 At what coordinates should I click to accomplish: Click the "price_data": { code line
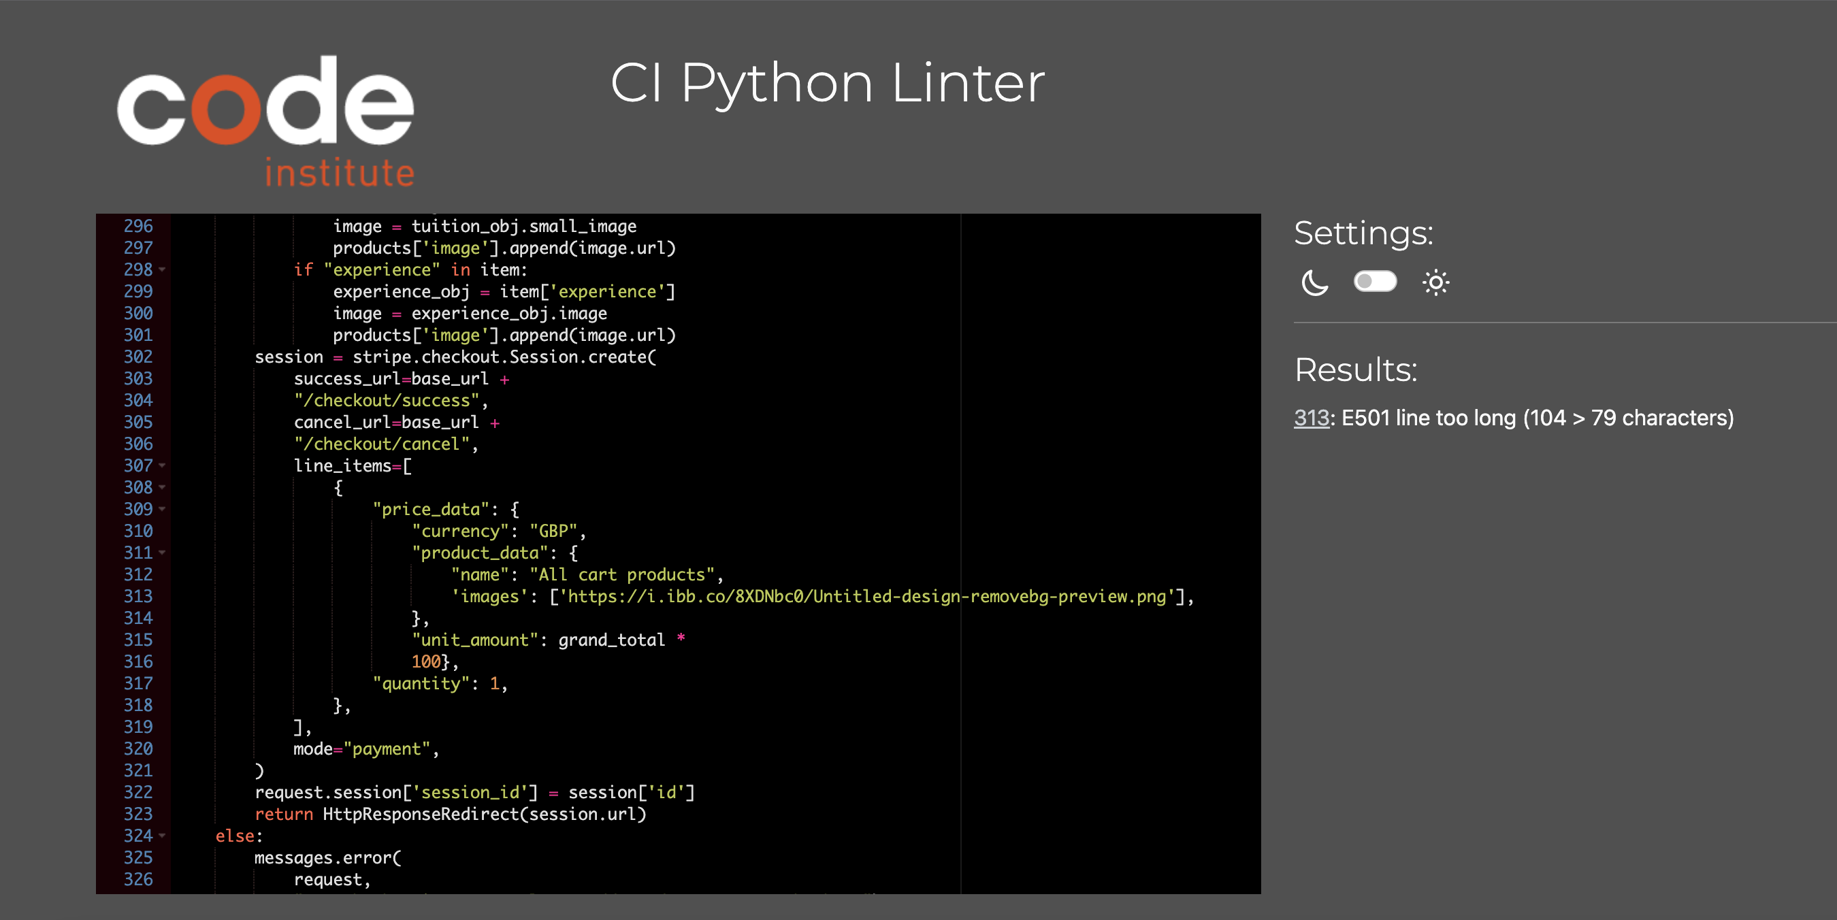click(x=446, y=509)
